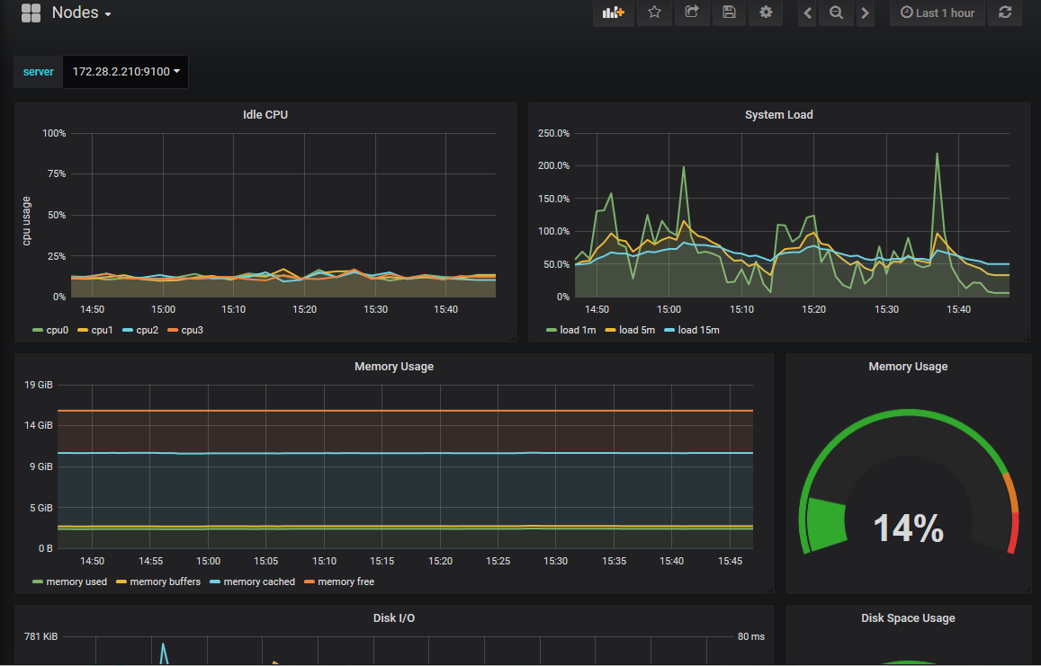Open the Idle CPU panel title menu
This screenshot has height=666, width=1041.
click(x=265, y=115)
